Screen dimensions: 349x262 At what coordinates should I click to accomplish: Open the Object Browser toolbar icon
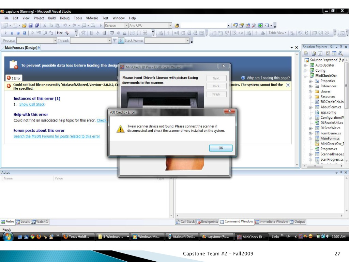pyautogui.click(x=248, y=25)
